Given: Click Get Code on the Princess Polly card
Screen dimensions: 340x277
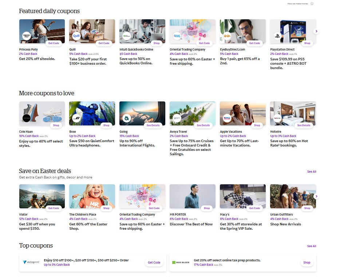Looking at the screenshot, I should pos(54,43).
